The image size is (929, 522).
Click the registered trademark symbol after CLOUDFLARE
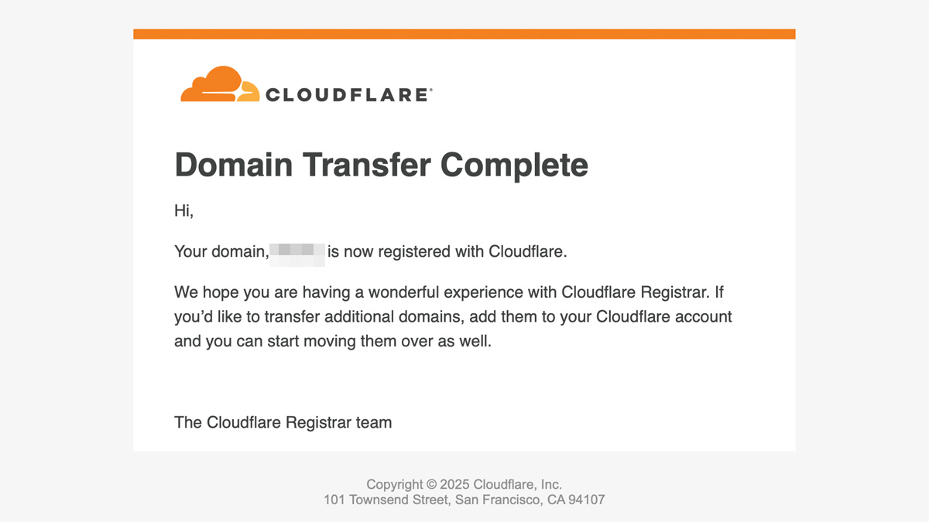430,90
